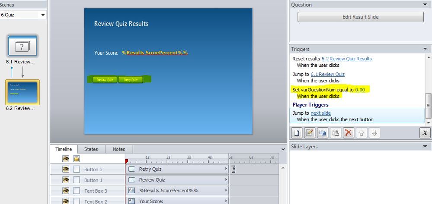Click text box icon on Your Score track
Viewport: 432px width, 204px height.
(132, 201)
